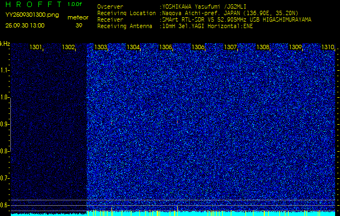Click the HROFFT title text
The image size is (340, 216).
tap(35, 4)
